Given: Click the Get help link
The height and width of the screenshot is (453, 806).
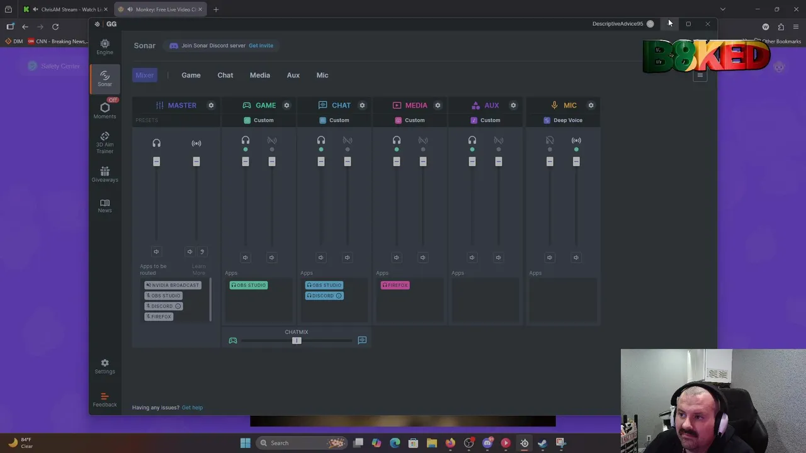Looking at the screenshot, I should click(x=192, y=408).
